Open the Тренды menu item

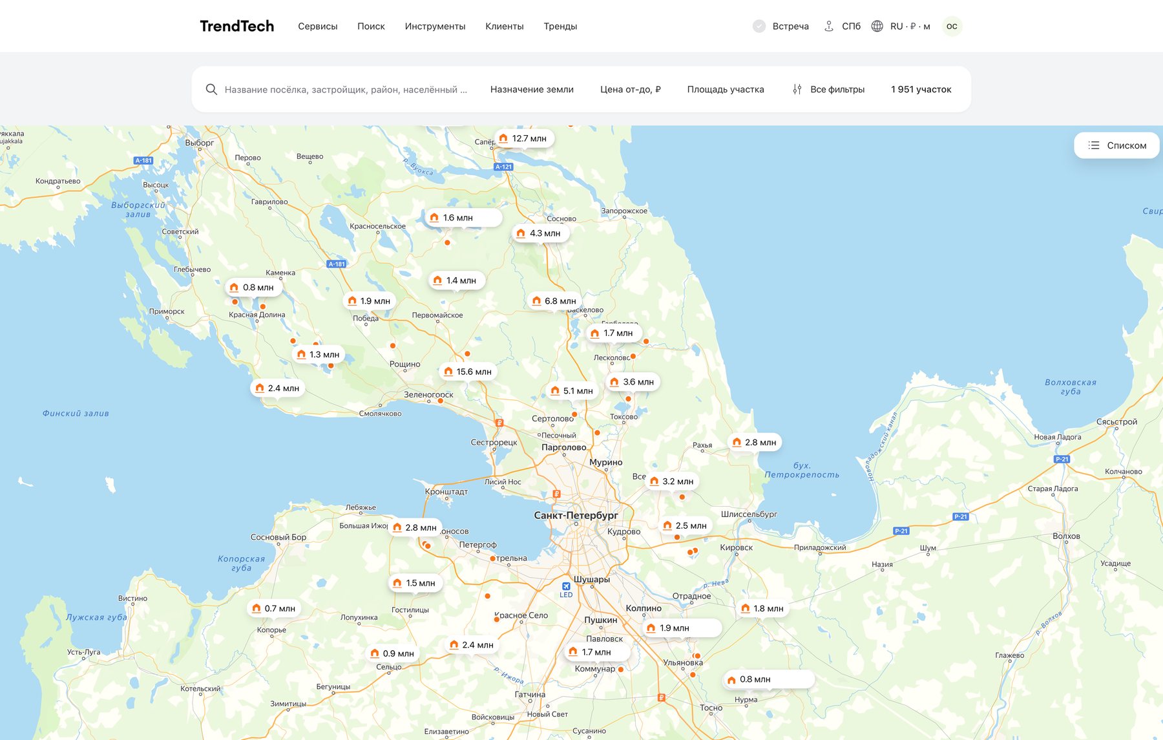(x=560, y=26)
